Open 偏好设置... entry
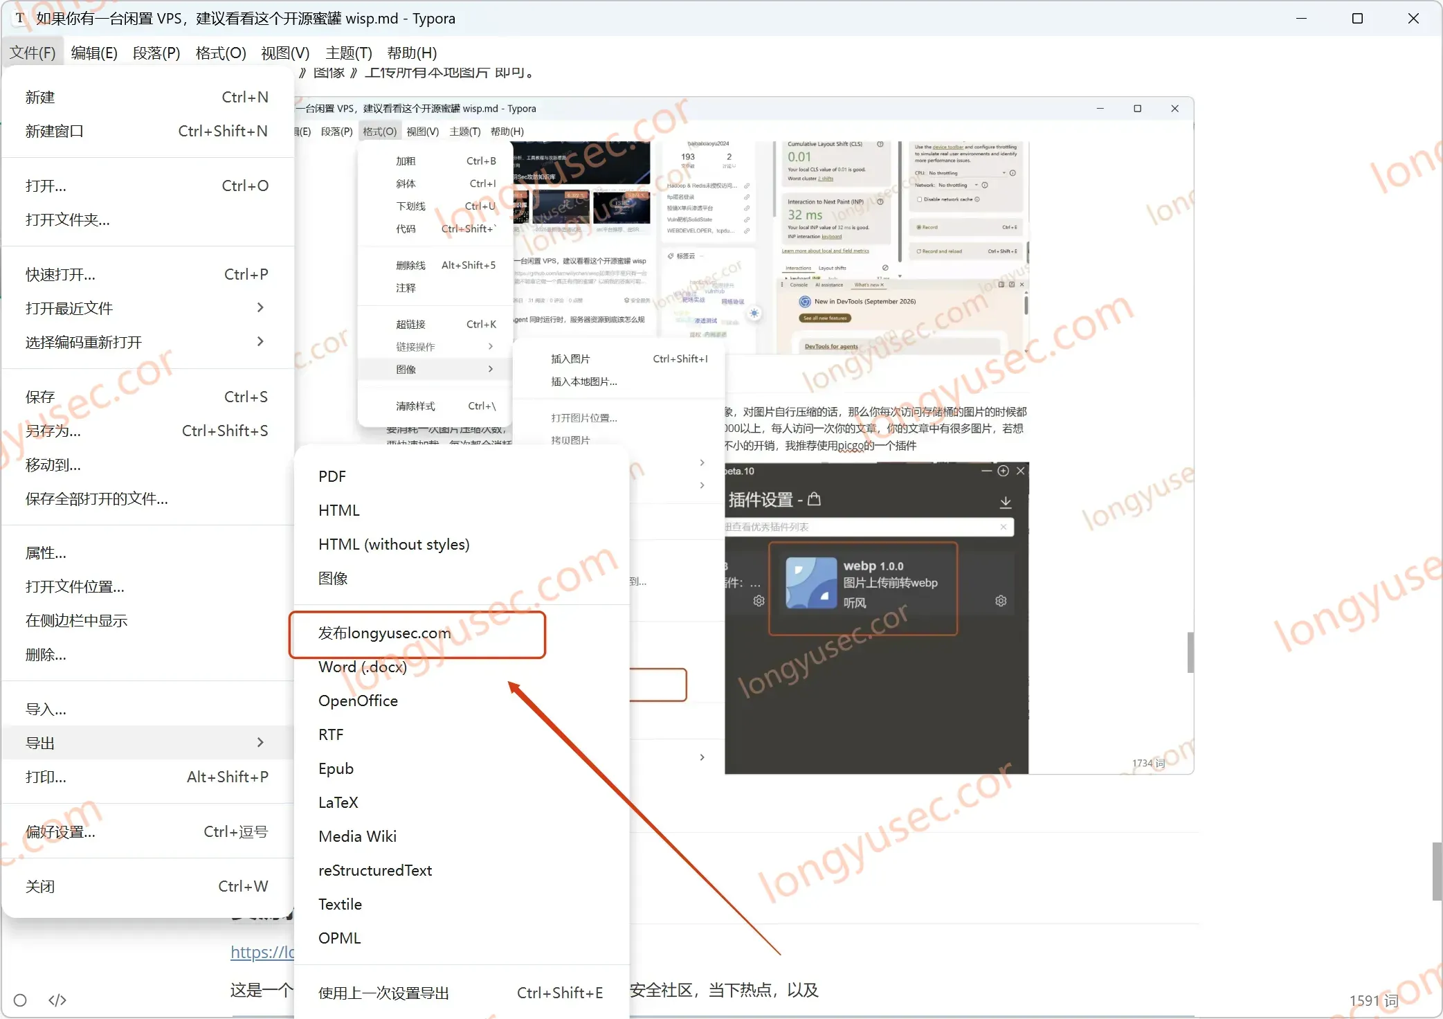The width and height of the screenshot is (1443, 1019). click(x=147, y=831)
